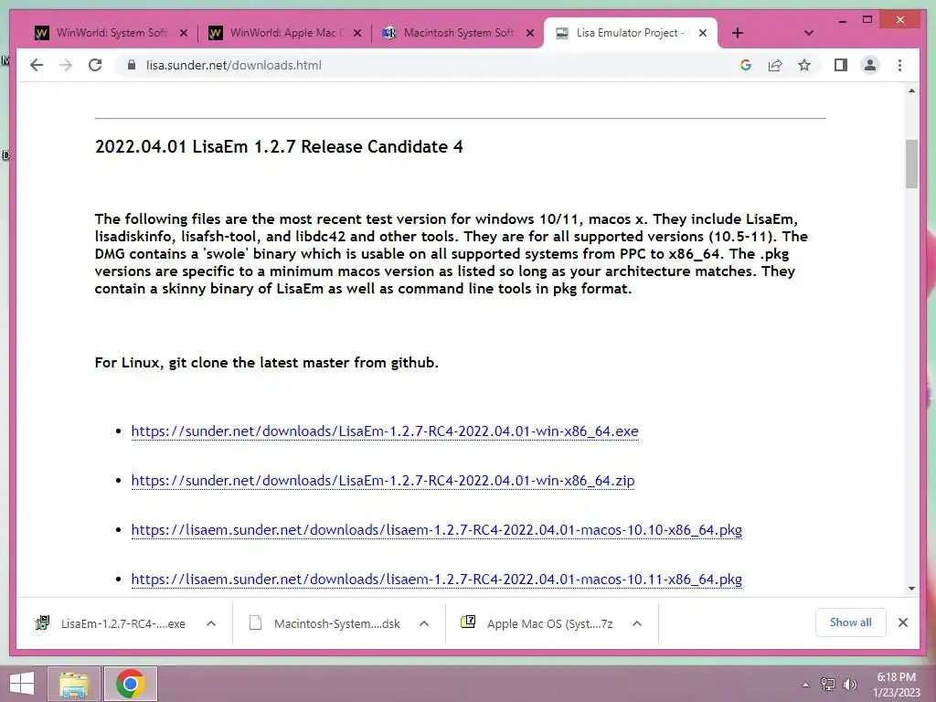Open the browser side panel
This screenshot has height=702, width=936.
coord(841,65)
